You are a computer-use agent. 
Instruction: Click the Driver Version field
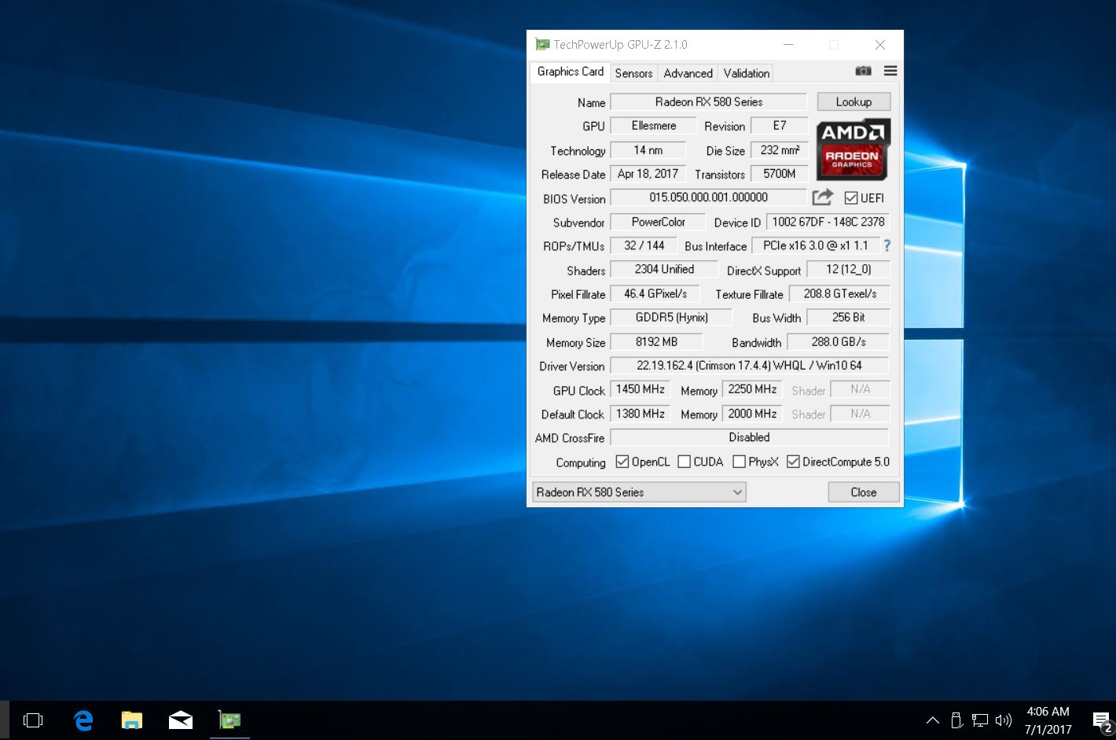coord(749,366)
